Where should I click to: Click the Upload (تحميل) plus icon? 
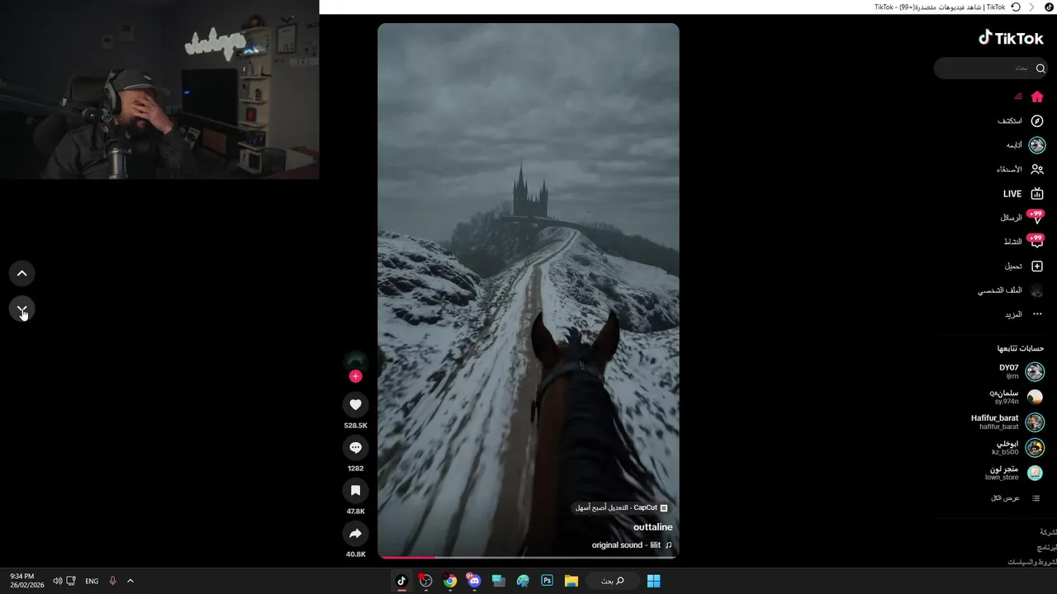coord(1037,266)
